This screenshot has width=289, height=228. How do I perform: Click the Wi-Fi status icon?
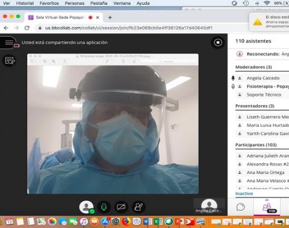point(267,3)
